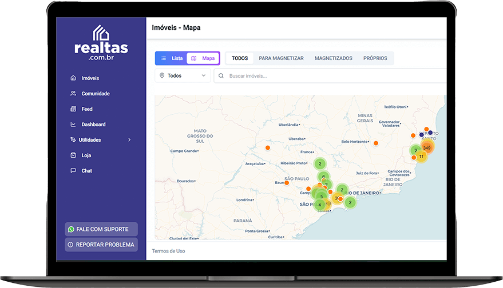Viewport: 503px width, 288px height.
Task: Click the chart icon beside Dashboard
Action: pos(73,125)
